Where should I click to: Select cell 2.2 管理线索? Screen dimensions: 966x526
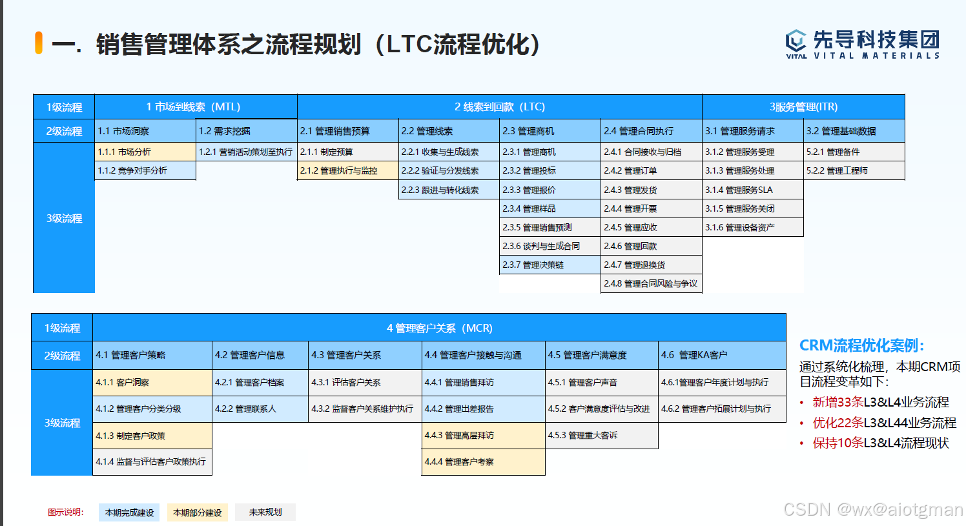[449, 131]
